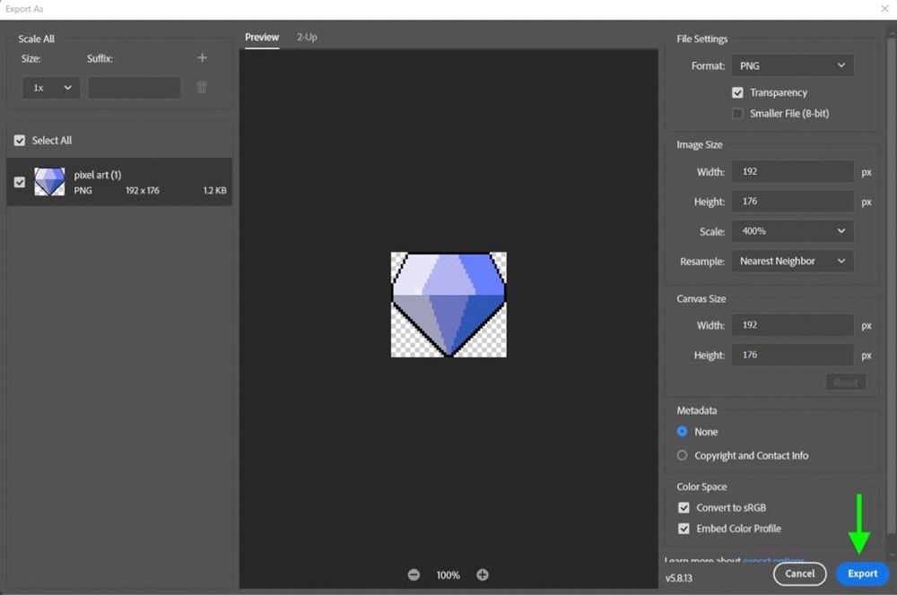Click the pixel art (1) thumbnail
The width and height of the screenshot is (897, 595).
point(50,181)
